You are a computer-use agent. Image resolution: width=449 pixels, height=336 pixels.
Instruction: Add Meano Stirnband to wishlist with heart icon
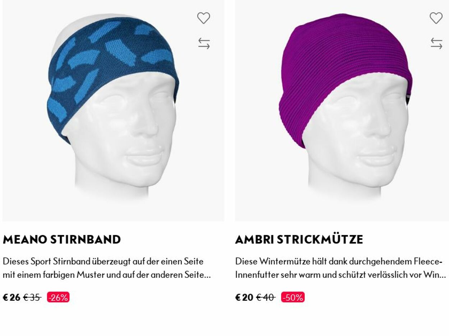click(x=203, y=18)
